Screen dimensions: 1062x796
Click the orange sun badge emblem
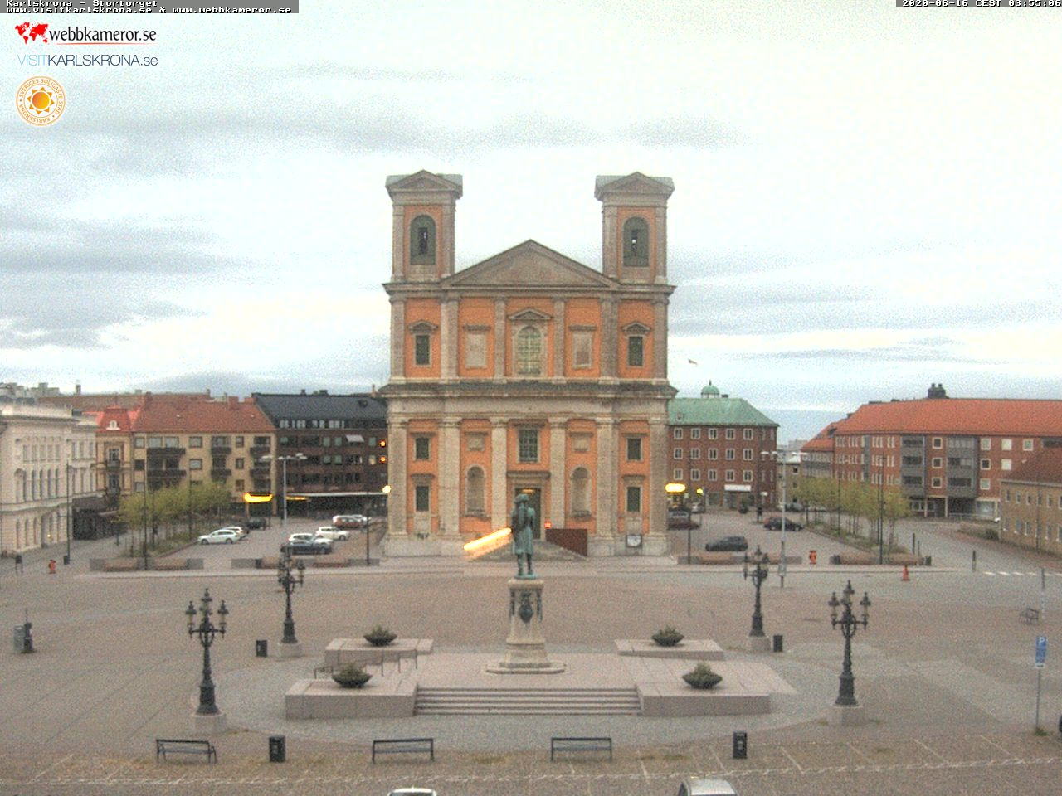[x=41, y=101]
